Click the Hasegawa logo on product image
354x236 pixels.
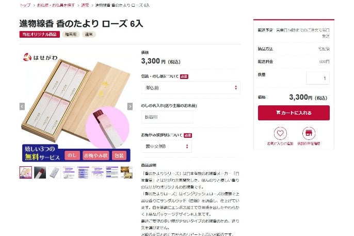coord(40,57)
